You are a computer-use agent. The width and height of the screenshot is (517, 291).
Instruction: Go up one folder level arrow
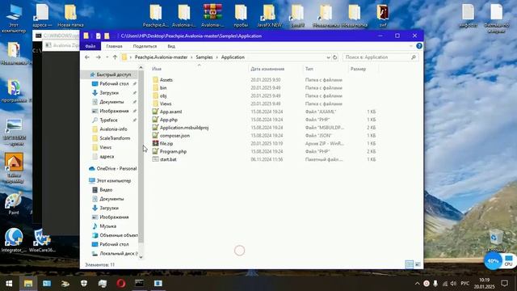pyautogui.click(x=115, y=57)
